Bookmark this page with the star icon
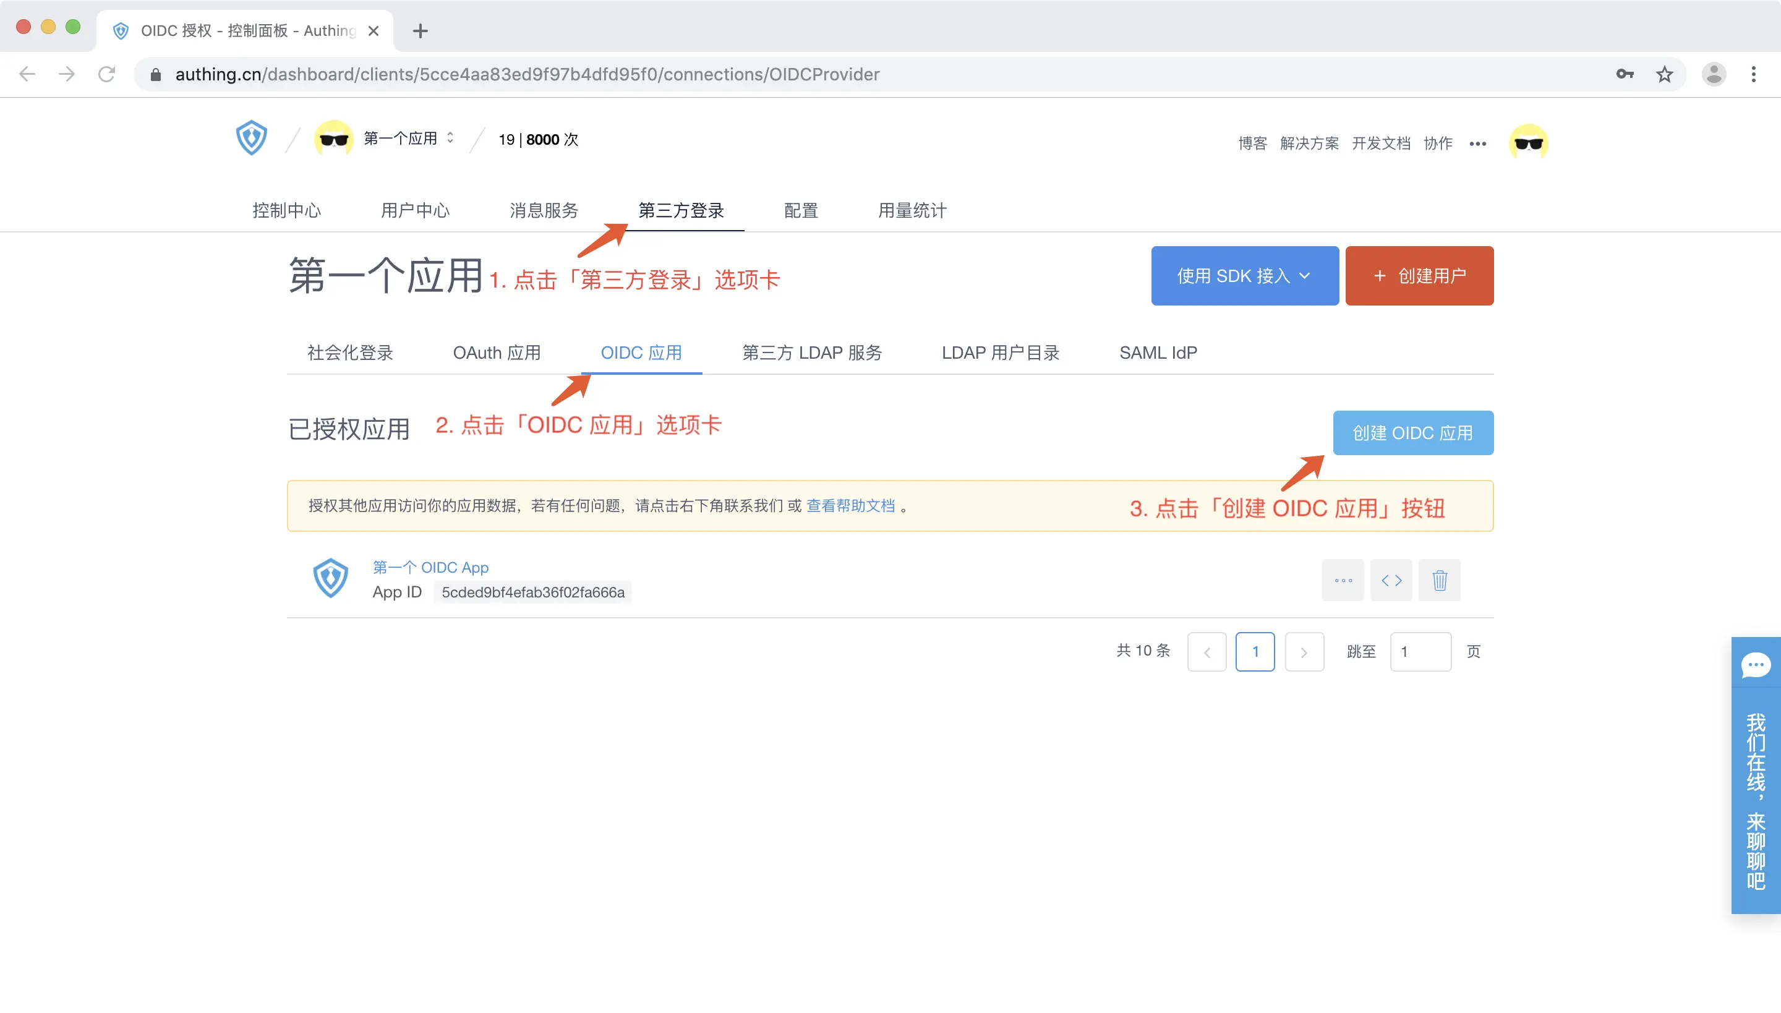Image resolution: width=1781 pixels, height=1013 pixels. pos(1664,74)
